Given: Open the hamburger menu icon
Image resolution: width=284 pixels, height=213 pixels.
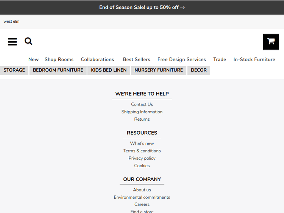Looking at the screenshot, I should pyautogui.click(x=12, y=42).
